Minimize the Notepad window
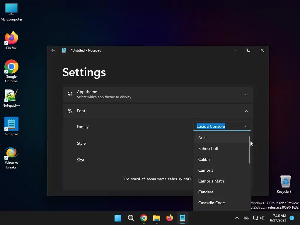Screen dimensions: 300x225 tap(236, 50)
